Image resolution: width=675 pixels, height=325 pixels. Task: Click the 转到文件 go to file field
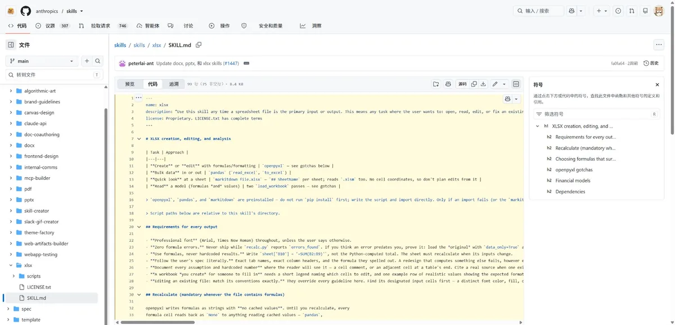[x=55, y=75]
